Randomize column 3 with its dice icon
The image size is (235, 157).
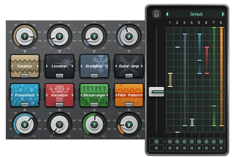pos(184,142)
